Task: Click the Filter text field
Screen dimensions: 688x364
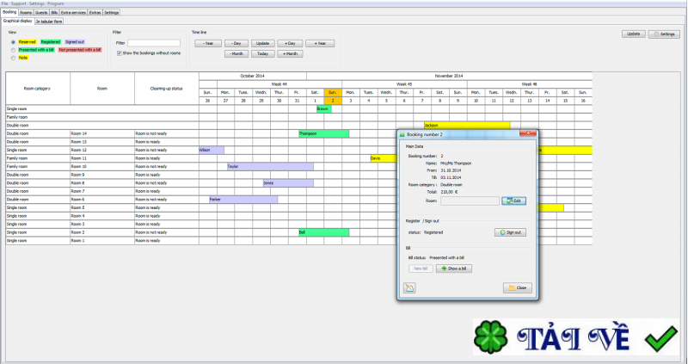Action: (x=154, y=43)
